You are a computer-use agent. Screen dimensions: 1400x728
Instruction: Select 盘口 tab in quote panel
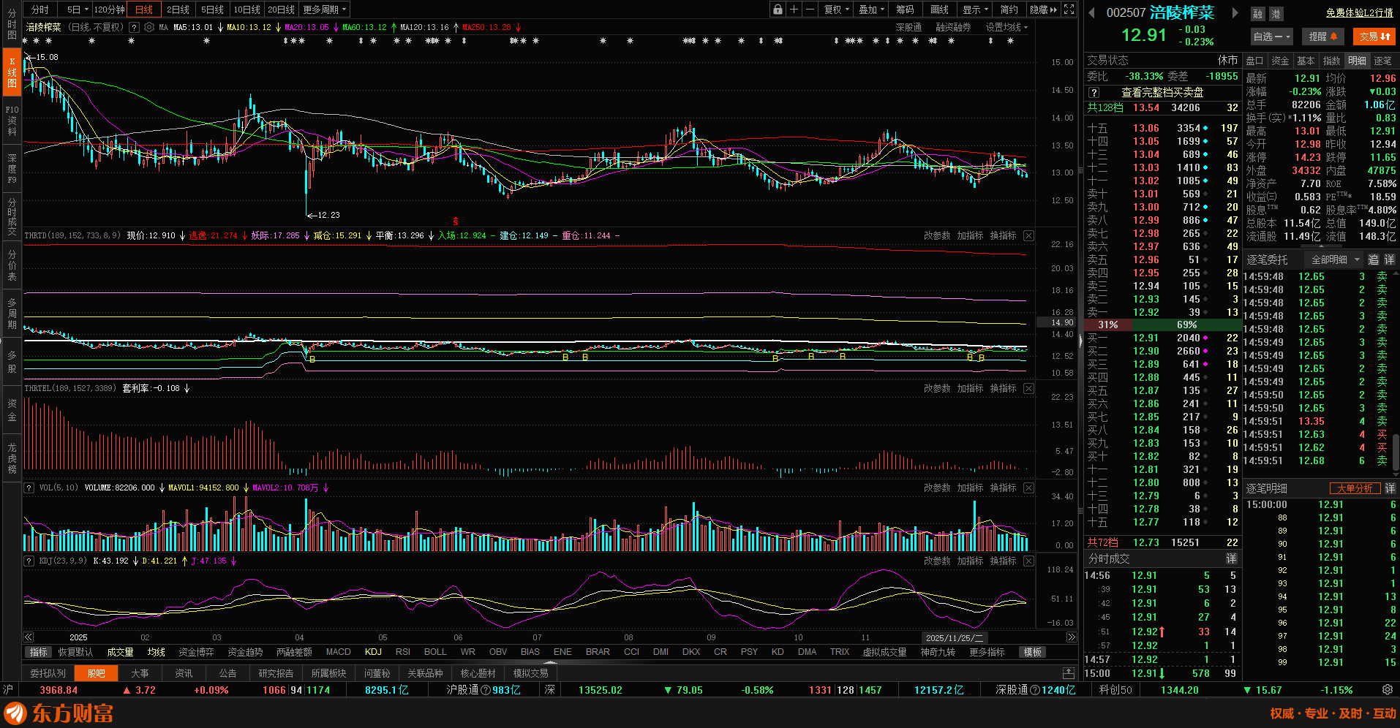[1255, 61]
